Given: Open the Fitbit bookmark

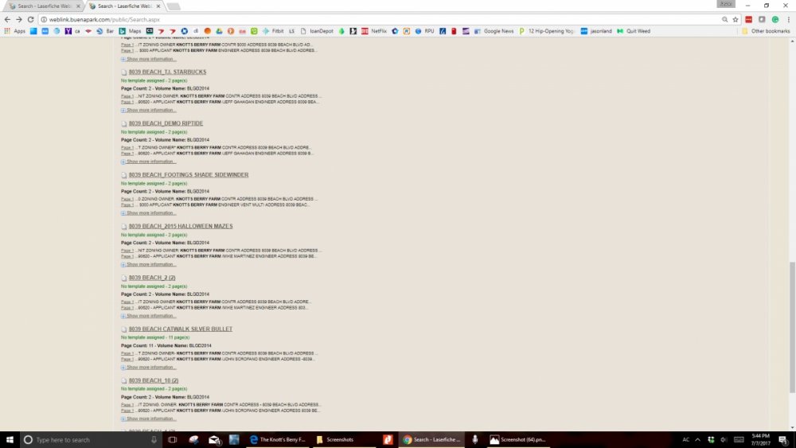Looking at the screenshot, I should click(x=273, y=31).
